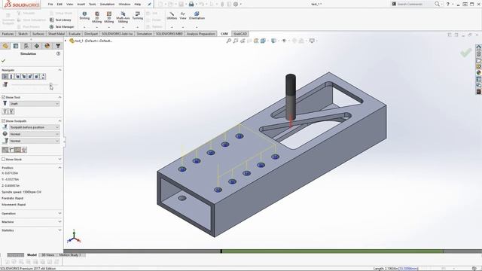The height and width of the screenshot is (271, 482).
Task: Click the search magnifier icon in command box
Action: (x=437, y=4)
